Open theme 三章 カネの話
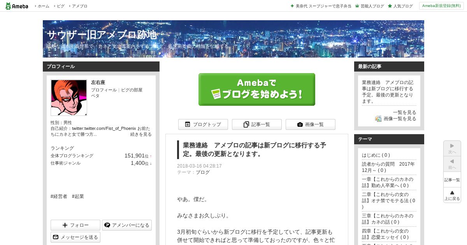This screenshot has height=245, width=467. [388, 219]
